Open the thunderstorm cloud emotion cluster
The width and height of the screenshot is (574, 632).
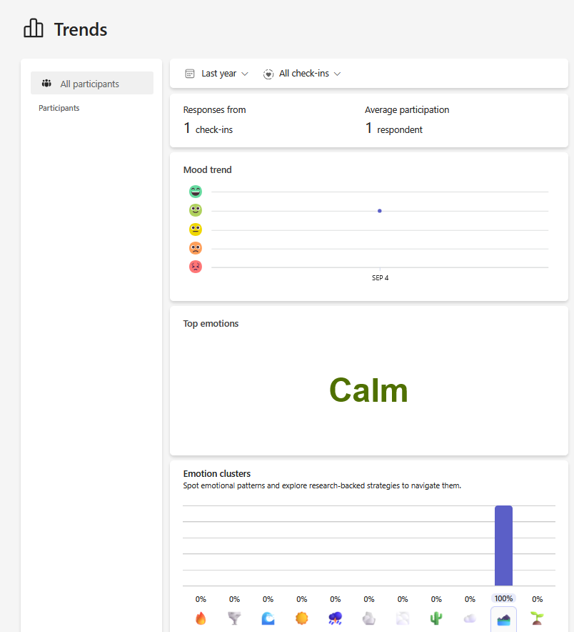tap(336, 618)
